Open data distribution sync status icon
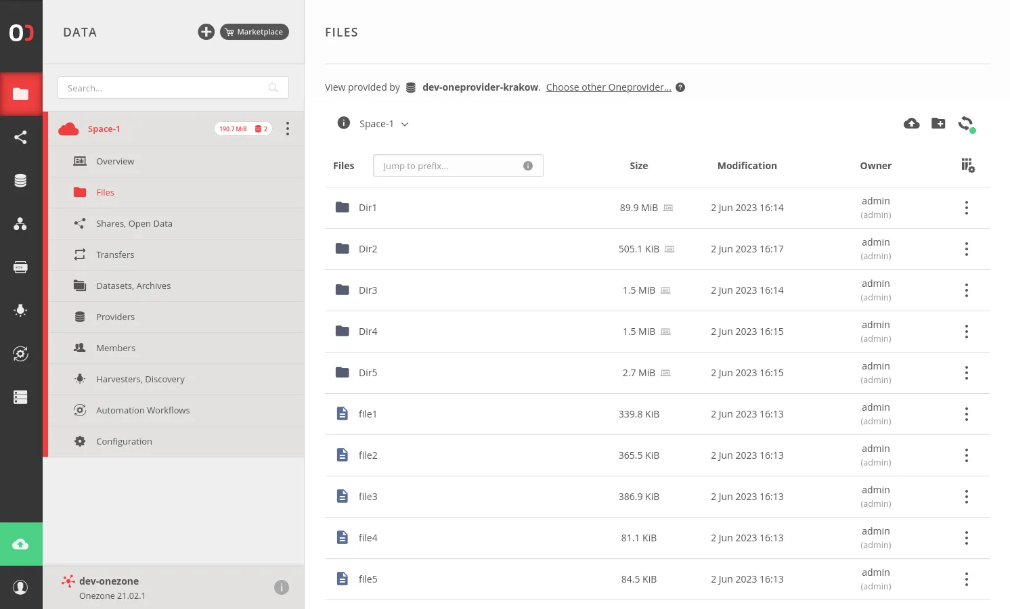 click(966, 123)
